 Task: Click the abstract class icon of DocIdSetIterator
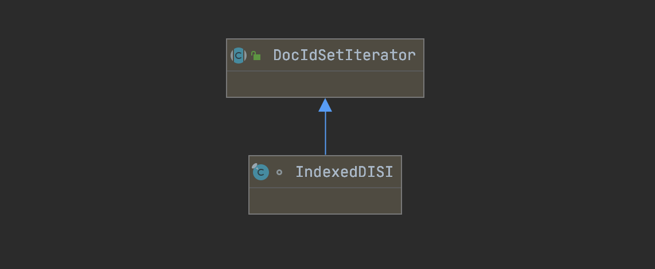[x=238, y=56]
